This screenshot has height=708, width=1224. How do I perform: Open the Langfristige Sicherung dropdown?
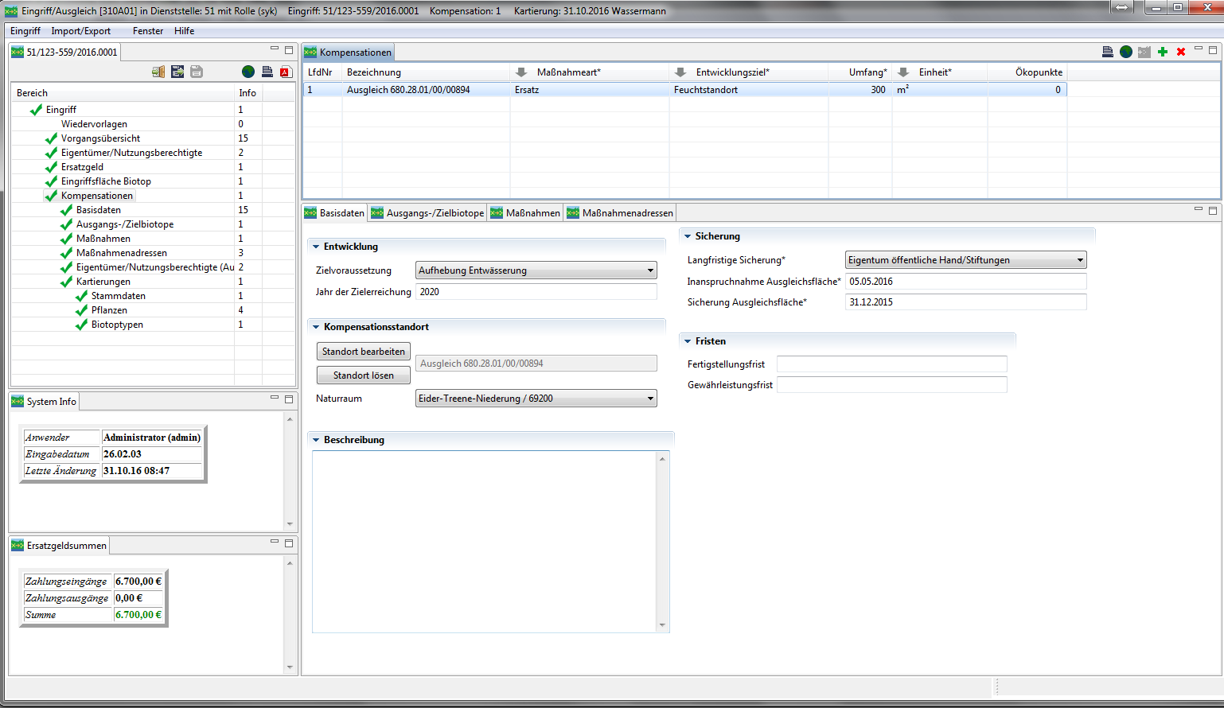click(1080, 260)
